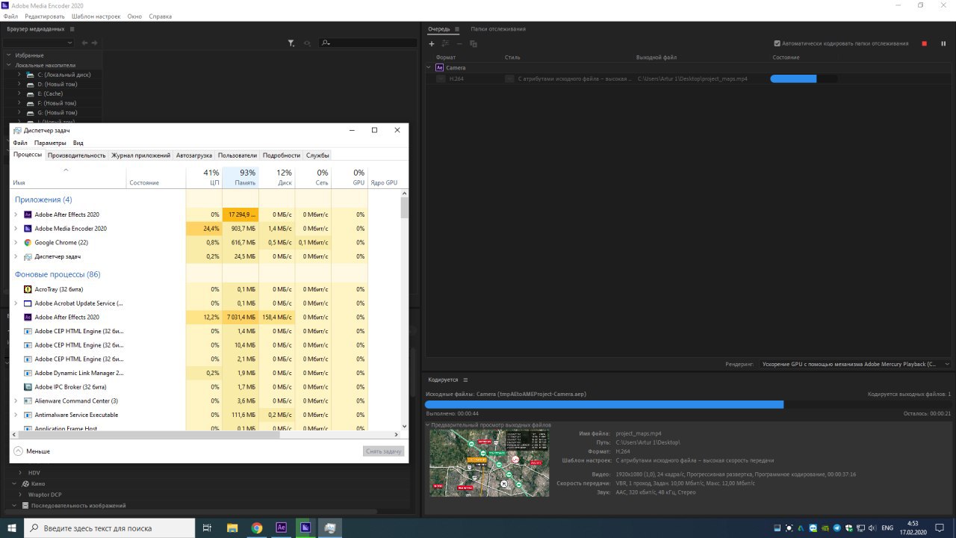This screenshot has width=956, height=538.
Task: Click the add source plus icon in Queue
Action: pyautogui.click(x=431, y=43)
